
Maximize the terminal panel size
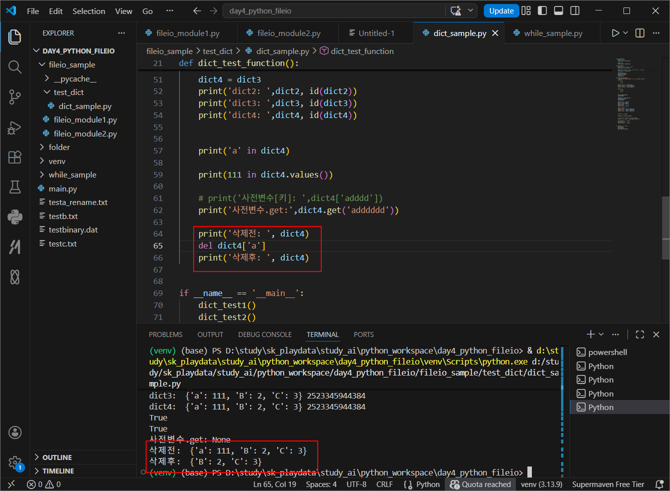640,334
